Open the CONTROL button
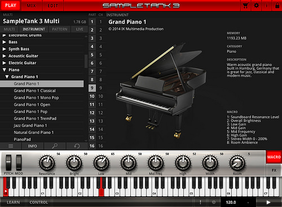This screenshot has width=282, height=207. (x=39, y=202)
